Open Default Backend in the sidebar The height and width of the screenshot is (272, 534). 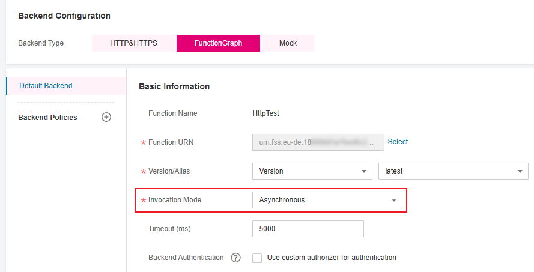[46, 86]
